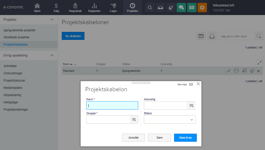Click in the Navn input field
265x150 pixels.
coord(112,105)
